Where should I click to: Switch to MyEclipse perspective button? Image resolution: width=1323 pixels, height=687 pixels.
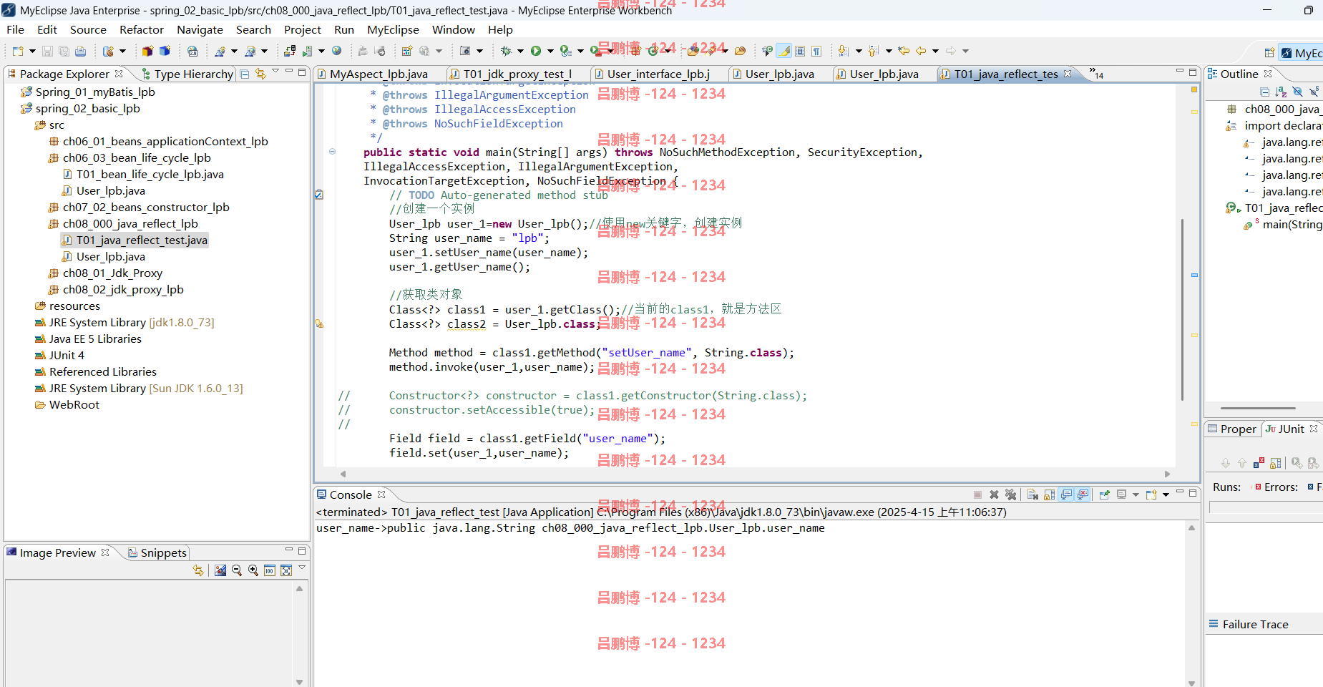[x=1302, y=52]
